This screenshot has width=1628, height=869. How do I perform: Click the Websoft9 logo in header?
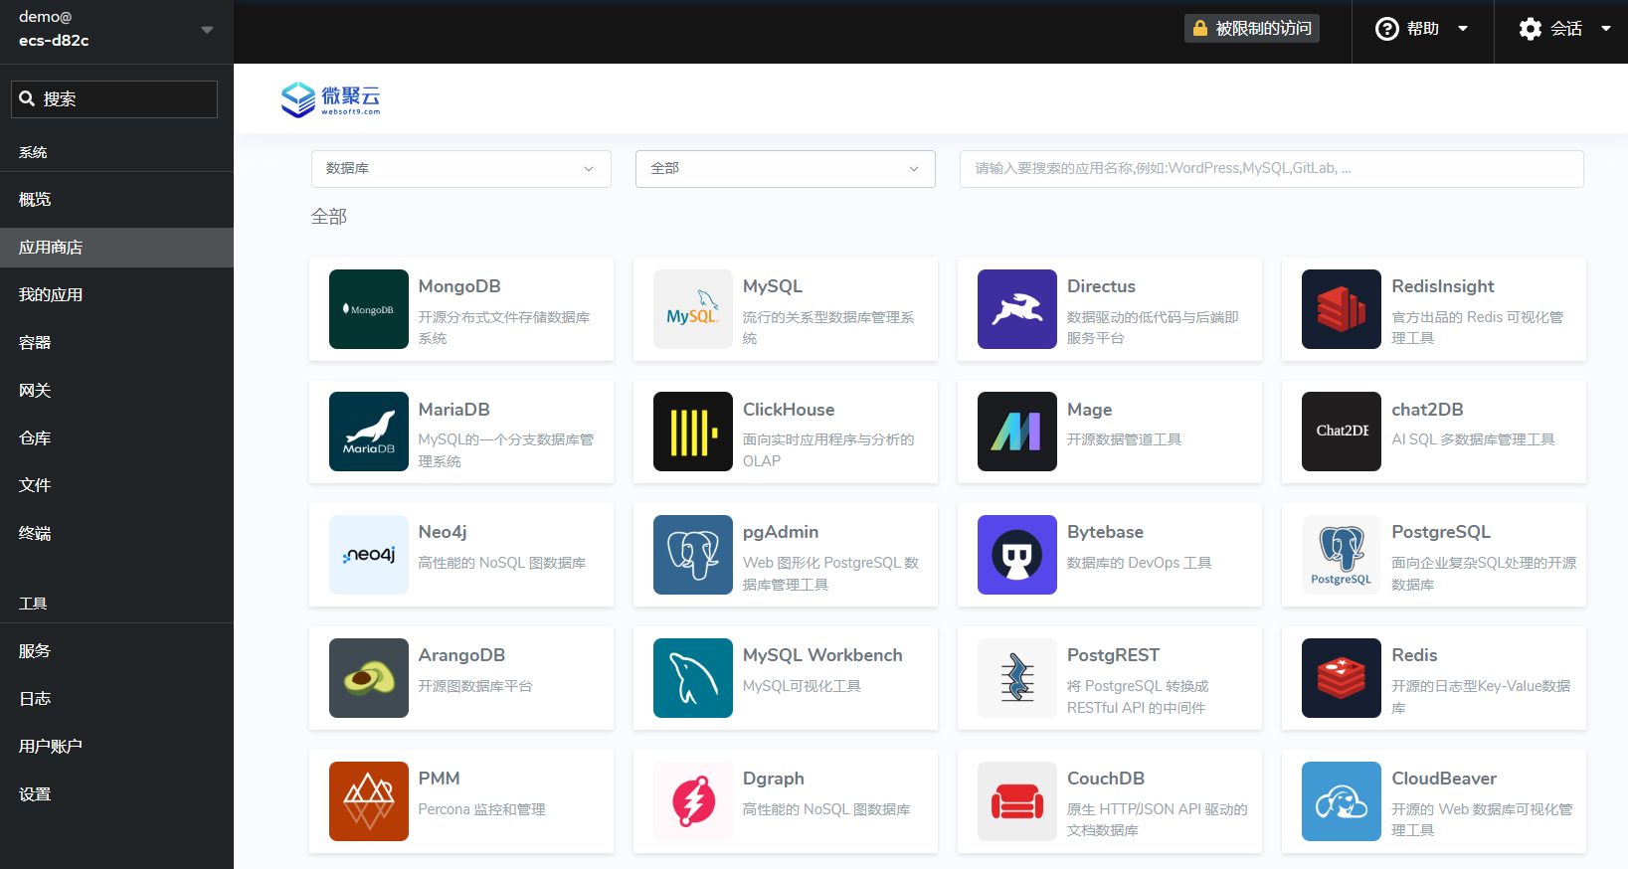click(330, 99)
